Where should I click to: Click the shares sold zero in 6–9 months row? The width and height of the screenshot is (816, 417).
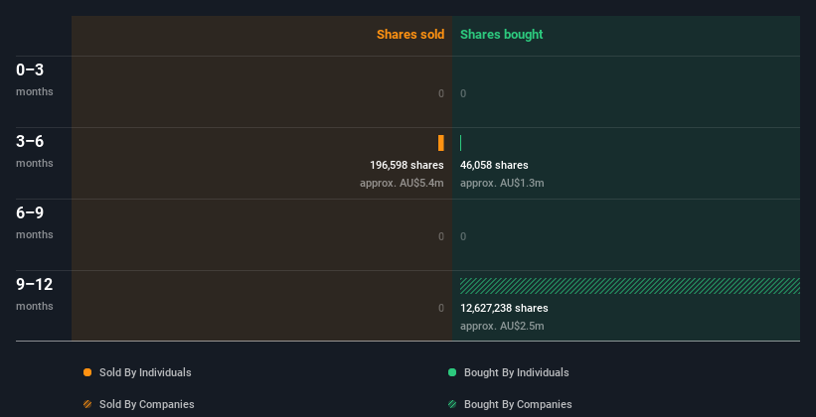click(x=441, y=236)
